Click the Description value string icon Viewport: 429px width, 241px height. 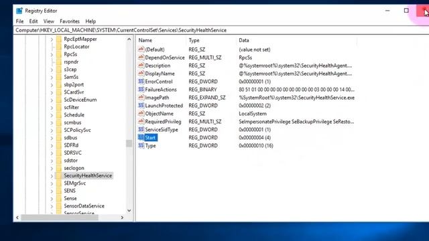tap(141, 66)
